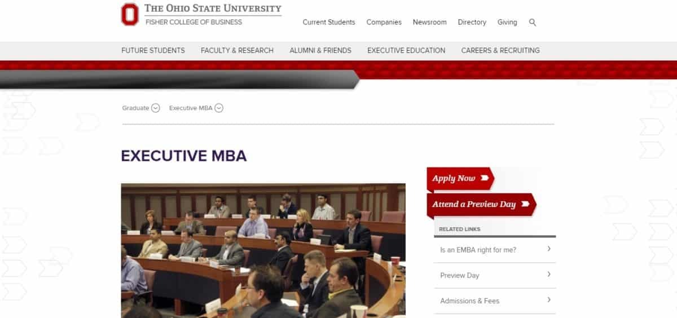Open the search magnifier icon
Screen dimensions: 677x318
[533, 23]
